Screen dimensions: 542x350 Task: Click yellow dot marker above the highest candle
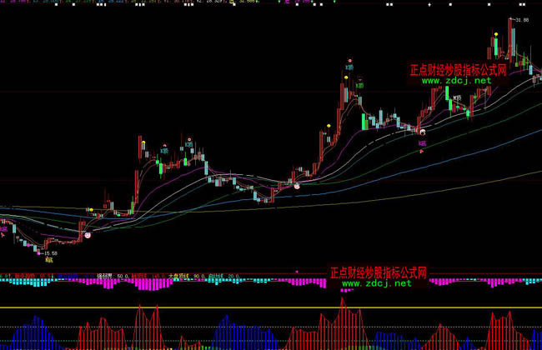[495, 34]
